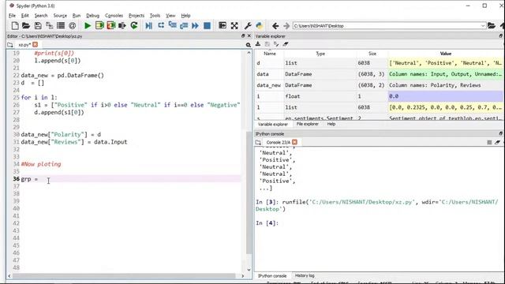Select the data_new DataFrame row
The height and width of the screenshot is (284, 505).
click(379, 85)
